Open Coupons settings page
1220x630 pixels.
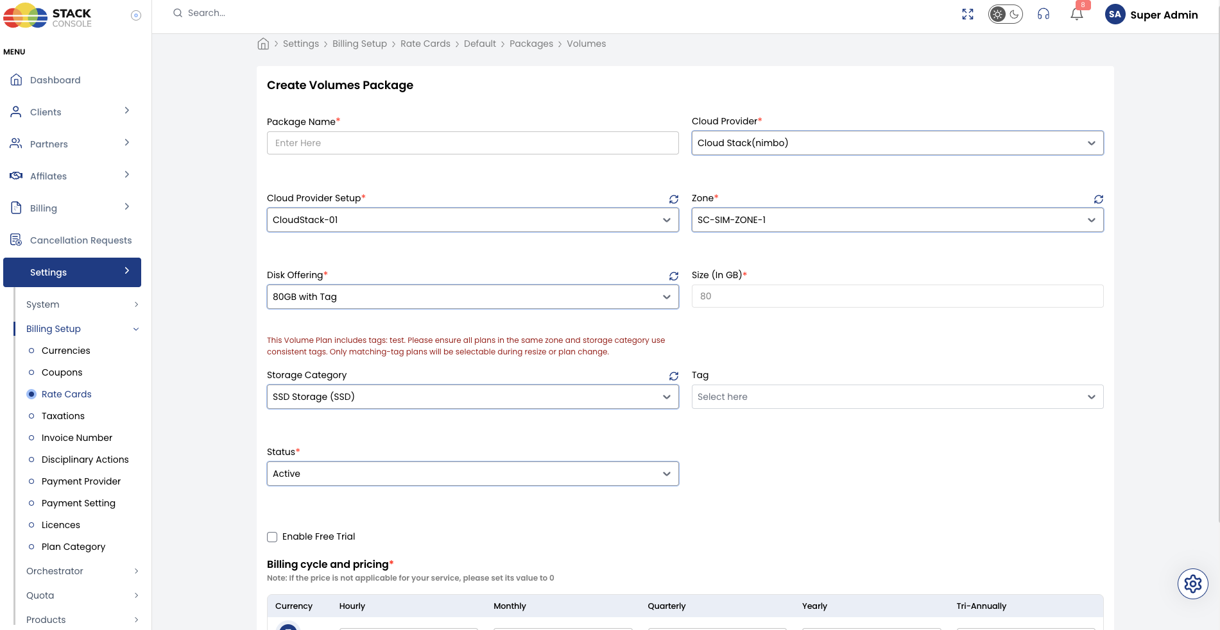point(62,372)
